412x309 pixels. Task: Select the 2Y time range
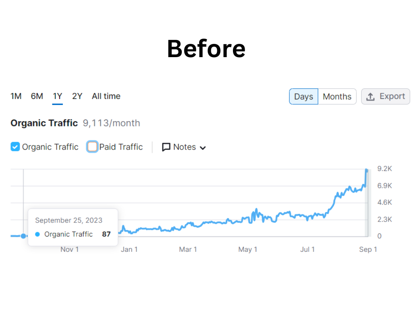click(x=77, y=96)
